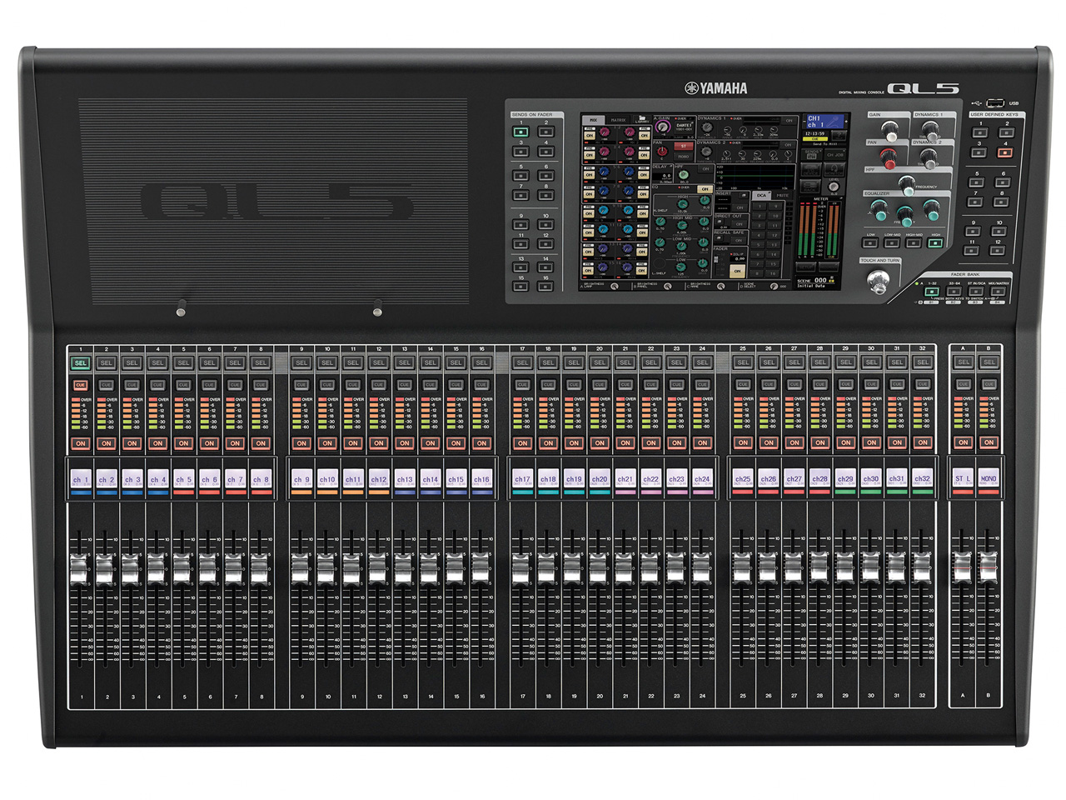Activate Sends On Fader key 1
The width and height of the screenshot is (1066, 800).
(x=521, y=131)
